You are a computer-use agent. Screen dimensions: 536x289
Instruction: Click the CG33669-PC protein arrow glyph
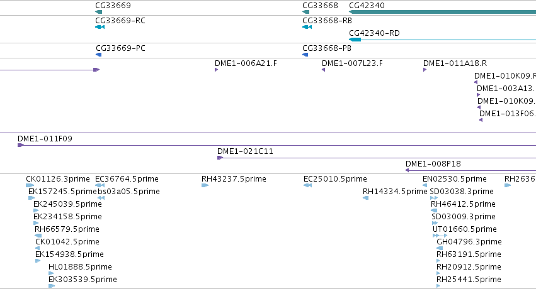pos(98,55)
